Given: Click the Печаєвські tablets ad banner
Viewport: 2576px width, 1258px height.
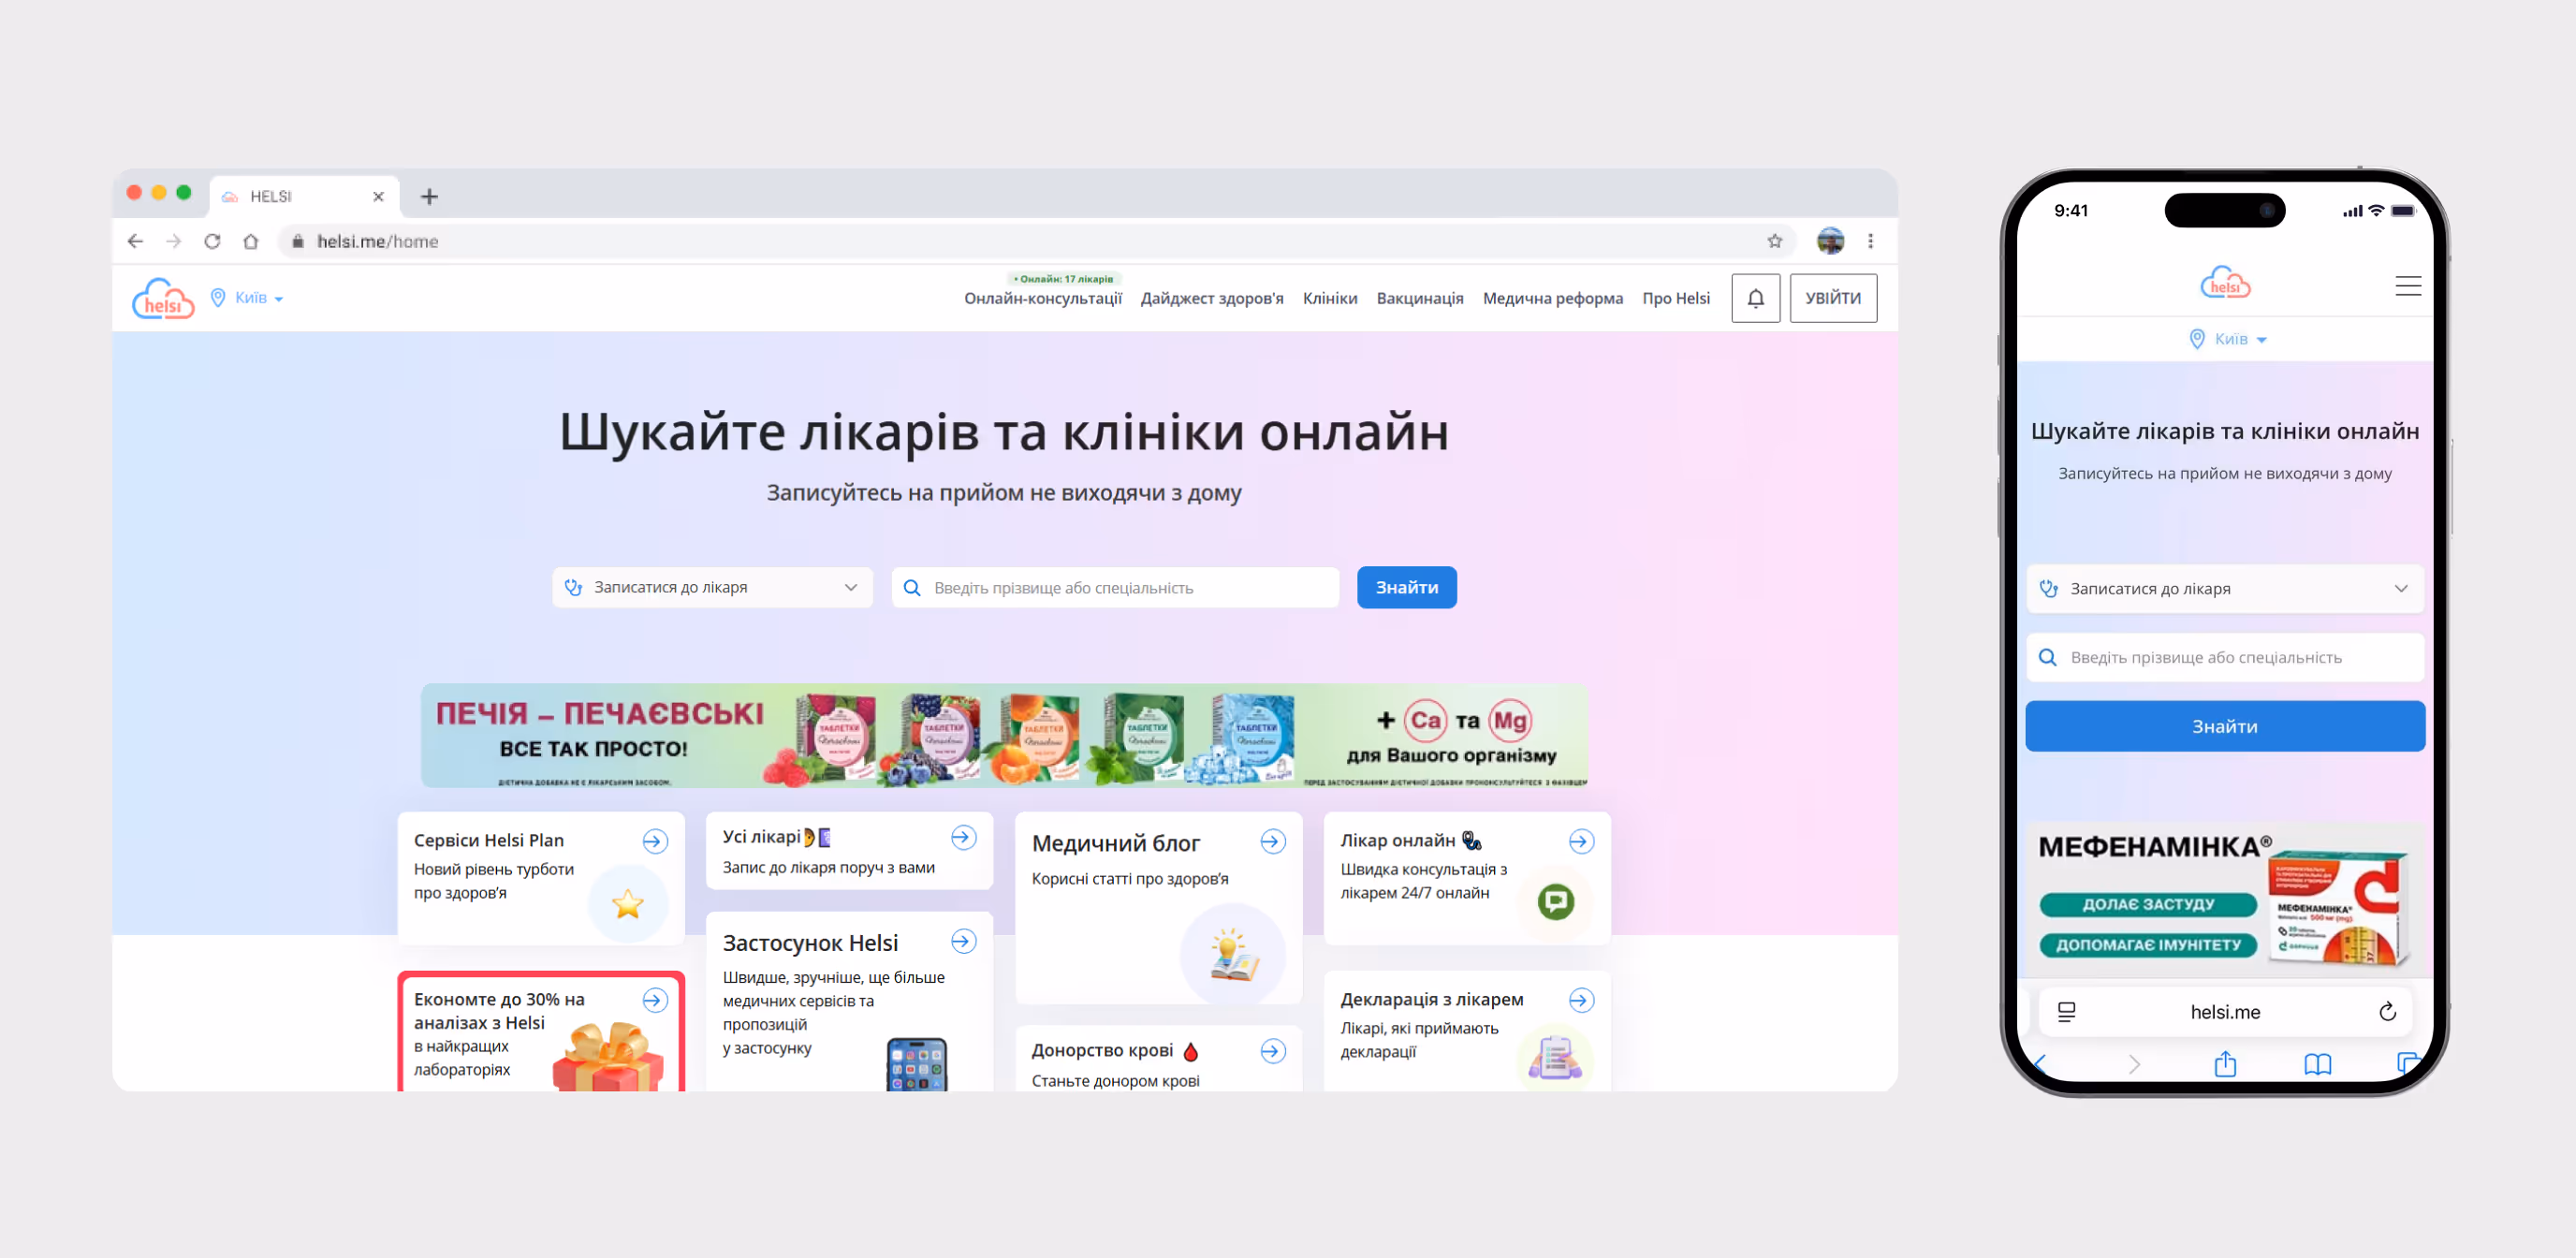Looking at the screenshot, I should click(x=1003, y=735).
